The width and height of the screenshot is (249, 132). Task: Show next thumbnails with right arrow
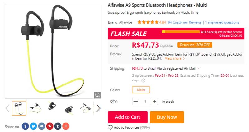pos(98,108)
